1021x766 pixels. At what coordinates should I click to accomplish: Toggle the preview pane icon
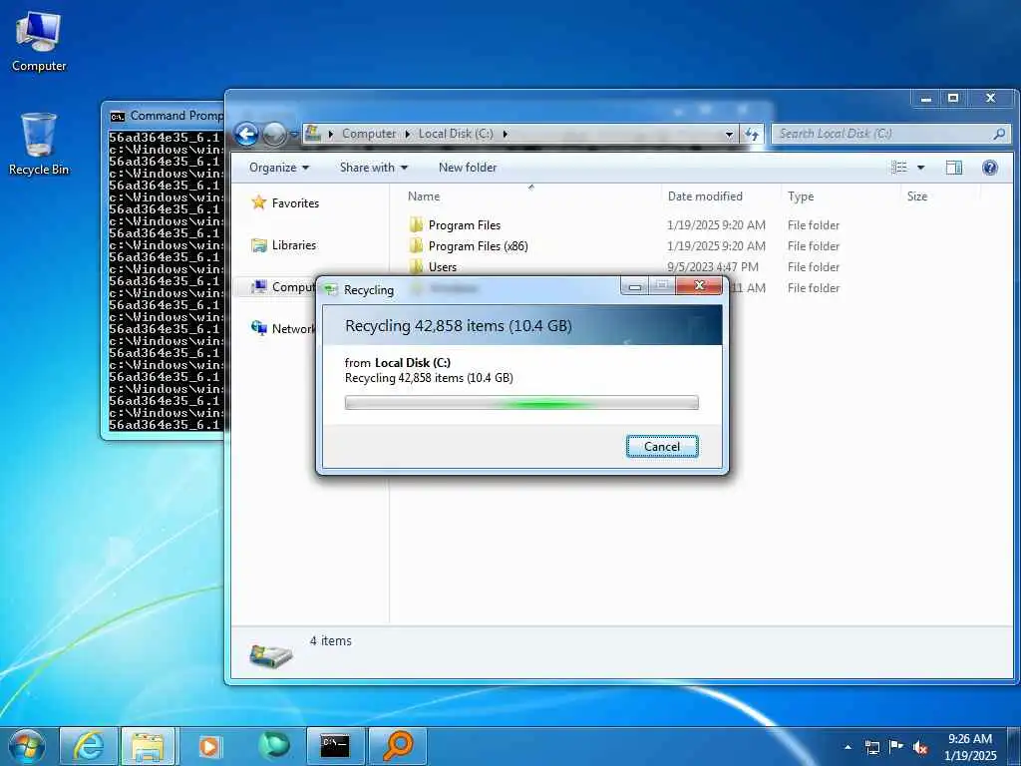coord(954,168)
